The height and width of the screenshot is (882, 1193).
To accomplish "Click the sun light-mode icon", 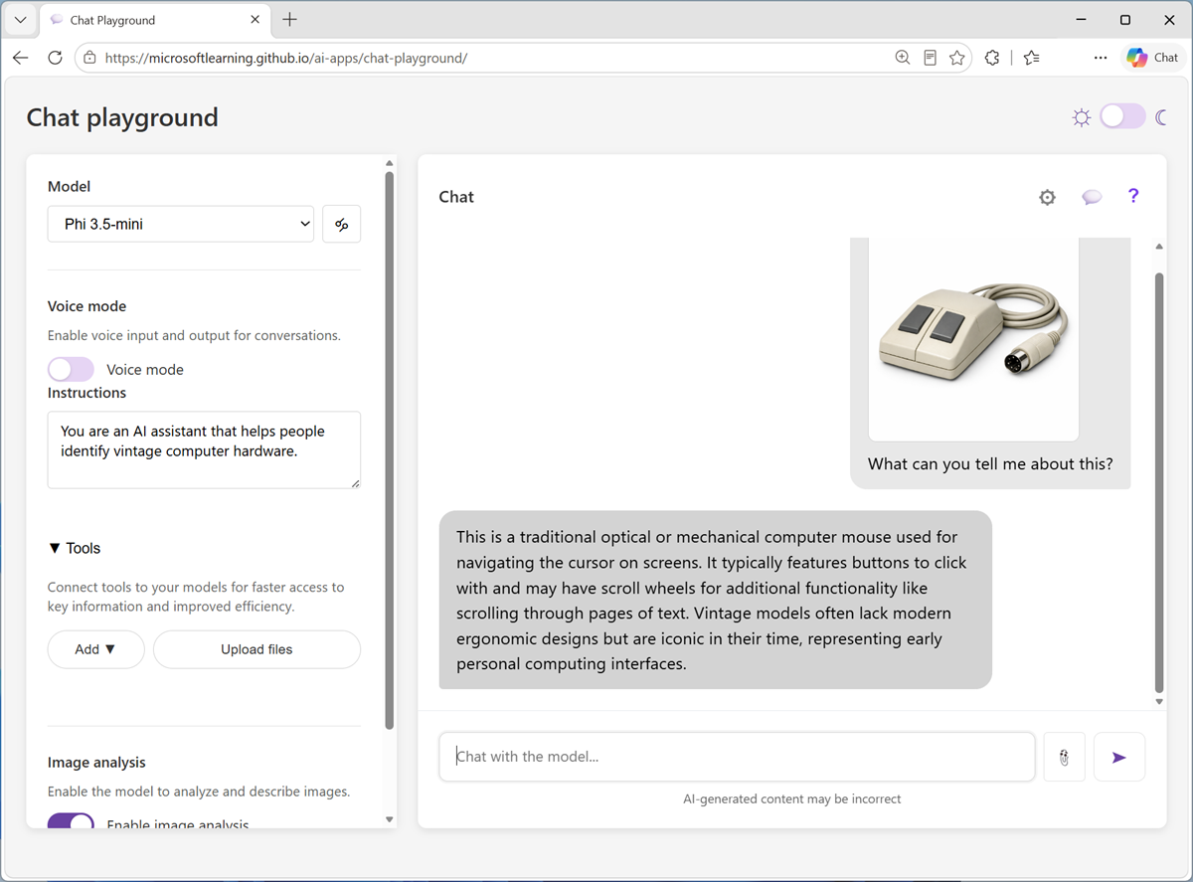I will (x=1081, y=117).
